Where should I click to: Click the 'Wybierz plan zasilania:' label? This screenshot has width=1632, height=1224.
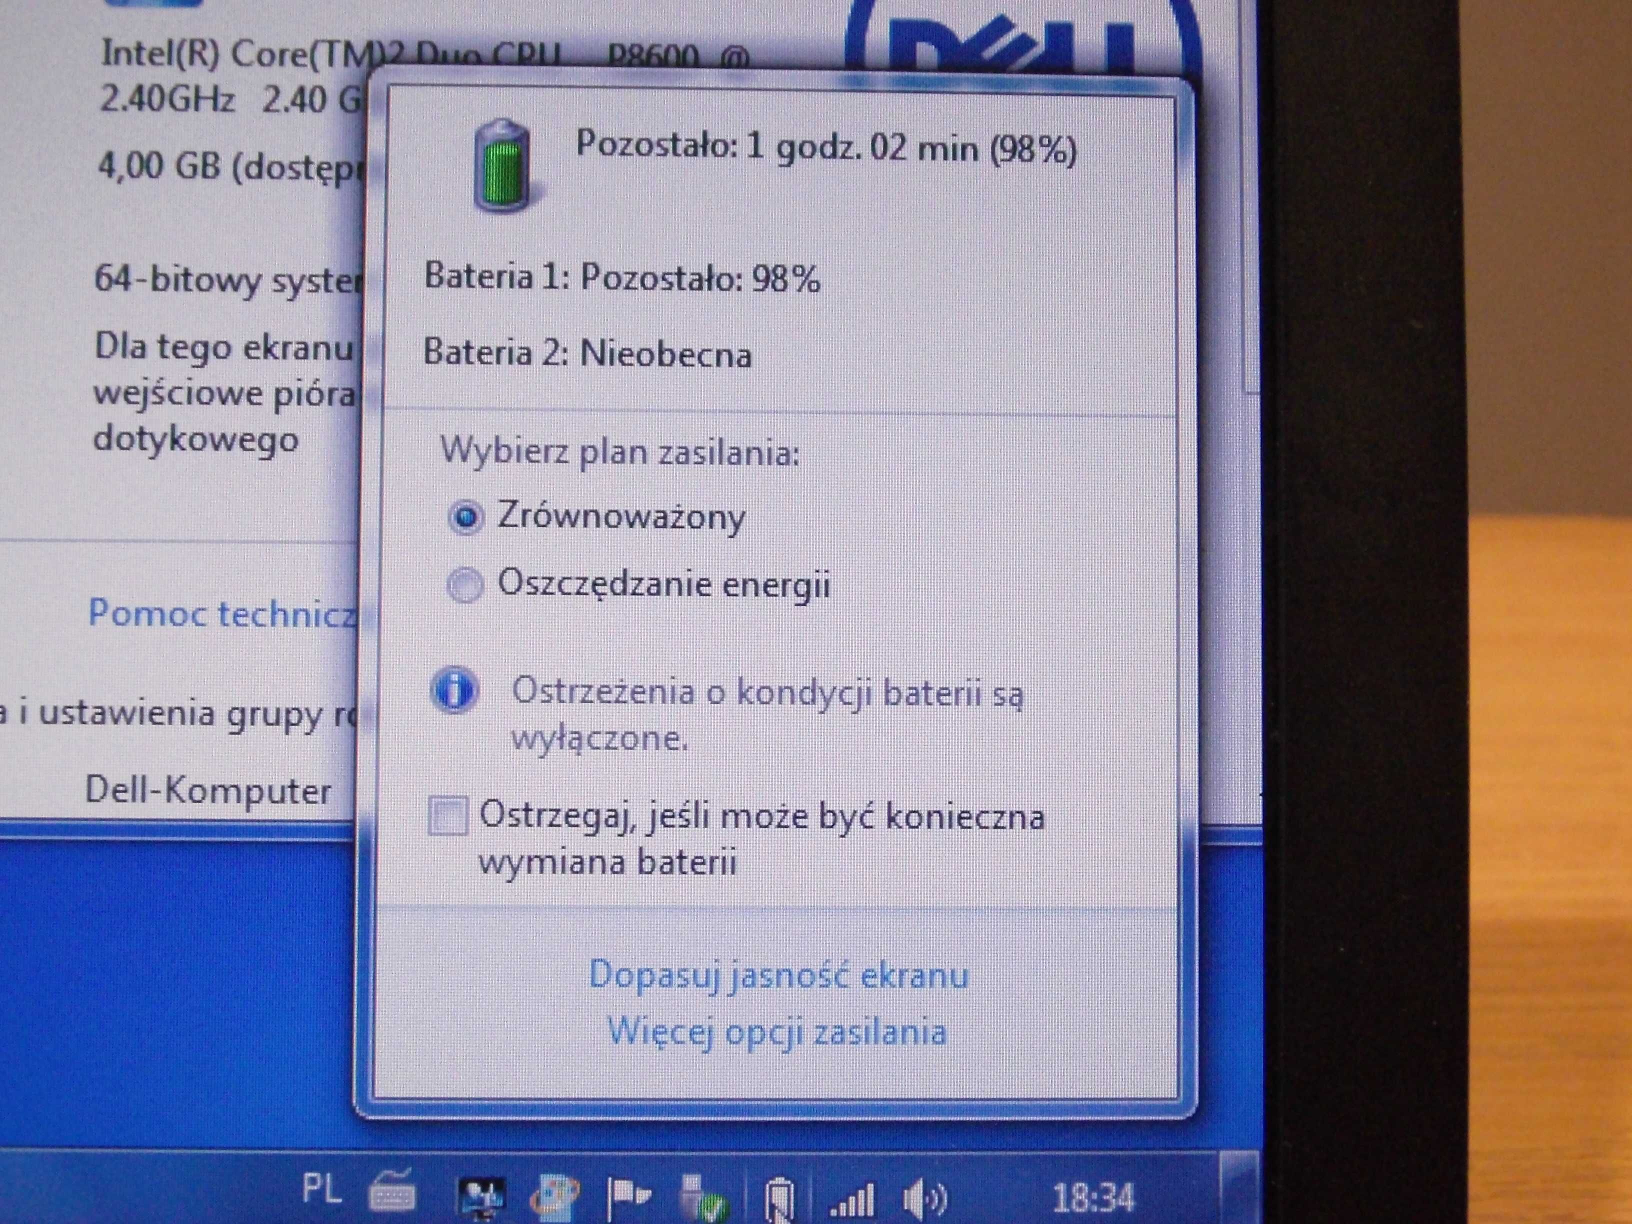point(619,451)
